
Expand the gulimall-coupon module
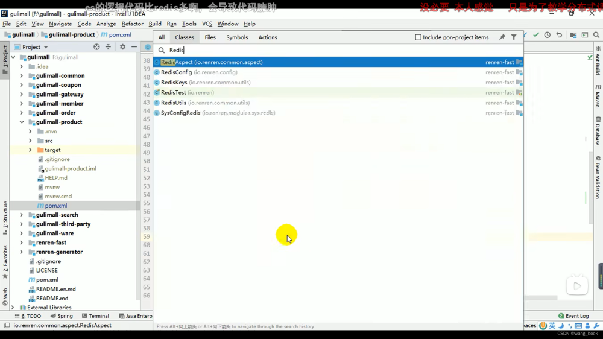click(22, 85)
